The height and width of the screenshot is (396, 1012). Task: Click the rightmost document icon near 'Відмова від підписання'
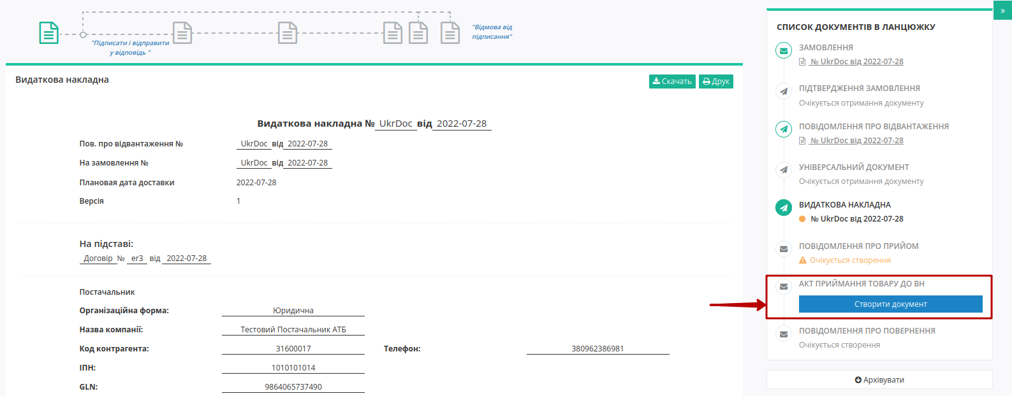[450, 32]
